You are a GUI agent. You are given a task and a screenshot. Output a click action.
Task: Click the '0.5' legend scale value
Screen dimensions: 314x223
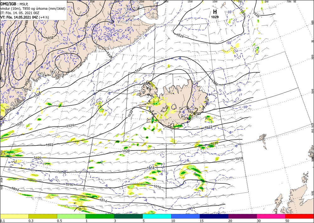[x=59, y=221]
